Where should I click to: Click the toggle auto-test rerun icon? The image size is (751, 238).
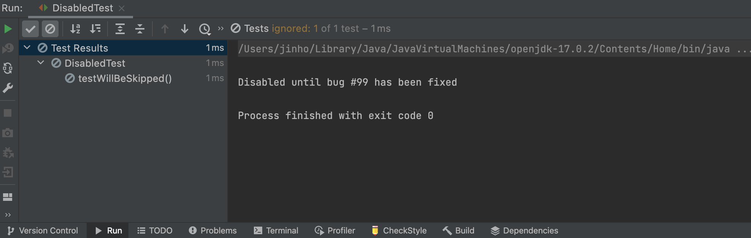[8, 68]
